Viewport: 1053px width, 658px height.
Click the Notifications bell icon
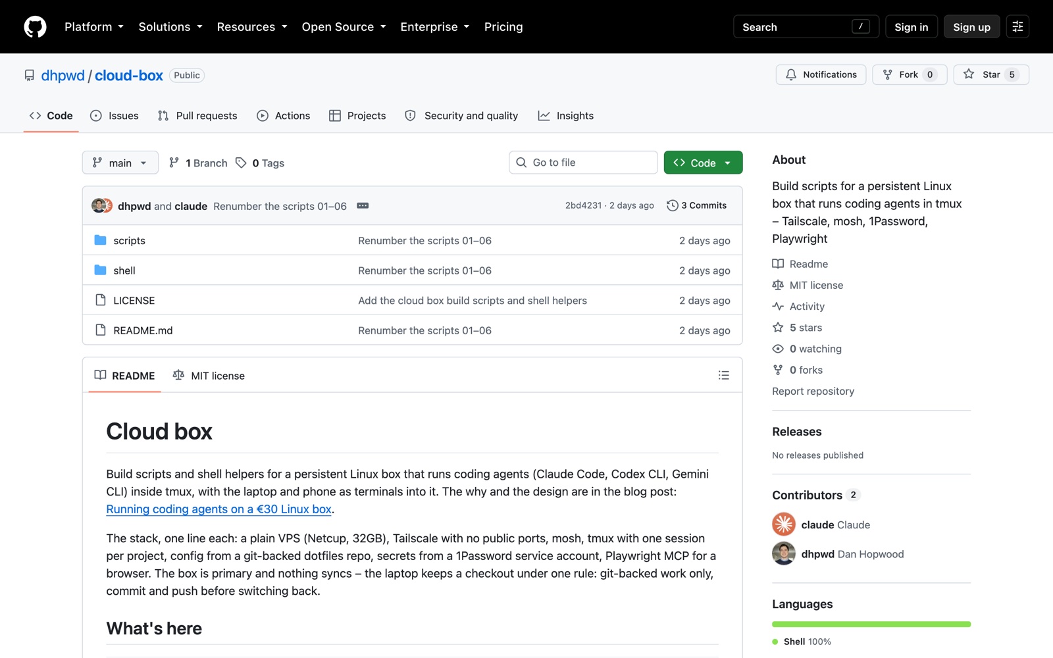[x=791, y=74]
